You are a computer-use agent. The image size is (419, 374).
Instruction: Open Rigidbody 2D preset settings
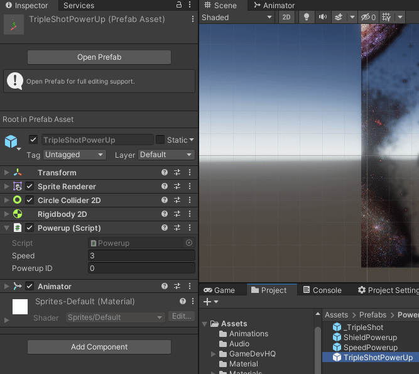pyautogui.click(x=177, y=214)
